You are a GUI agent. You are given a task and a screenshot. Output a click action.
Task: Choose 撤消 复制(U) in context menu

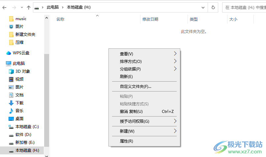(x=144, y=112)
